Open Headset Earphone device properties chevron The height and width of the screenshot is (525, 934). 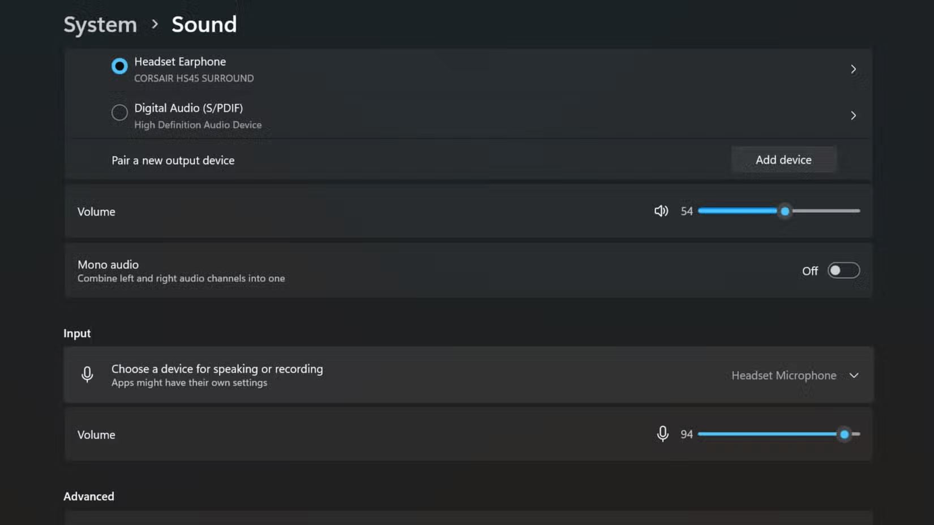pyautogui.click(x=853, y=68)
